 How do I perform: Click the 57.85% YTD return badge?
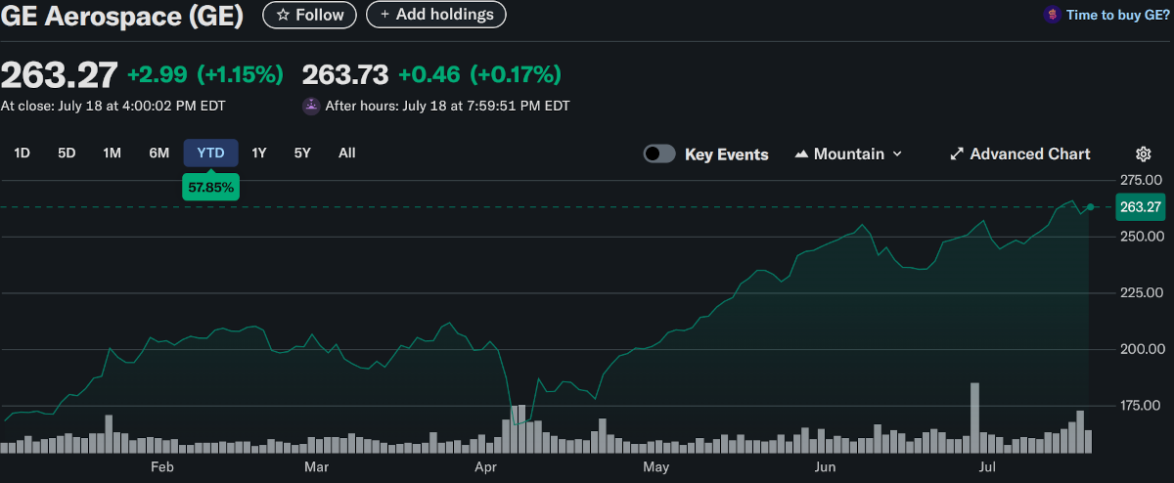click(x=210, y=186)
